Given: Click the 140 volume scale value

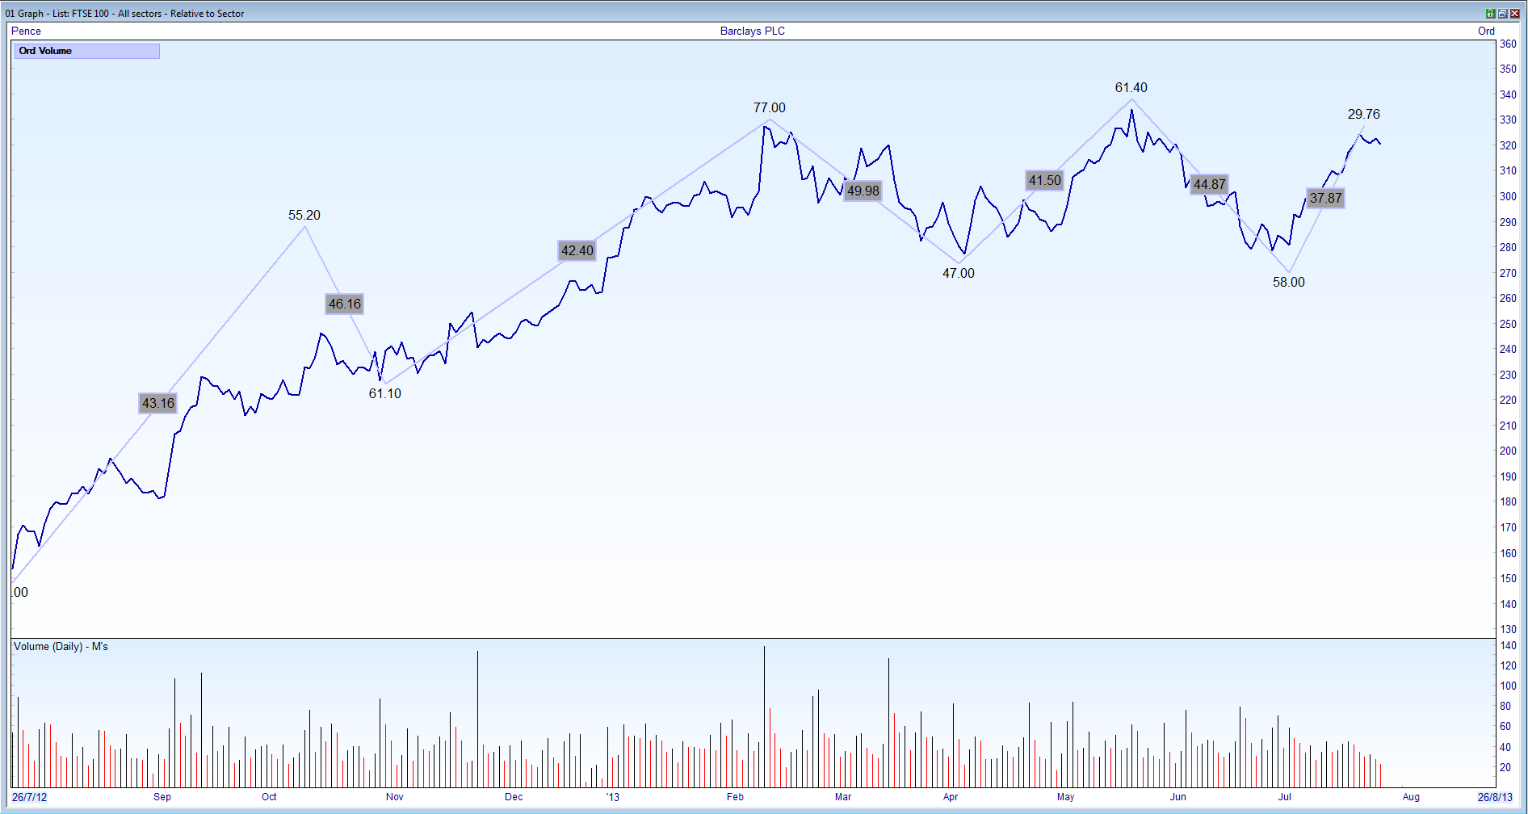Looking at the screenshot, I should pos(1508,645).
